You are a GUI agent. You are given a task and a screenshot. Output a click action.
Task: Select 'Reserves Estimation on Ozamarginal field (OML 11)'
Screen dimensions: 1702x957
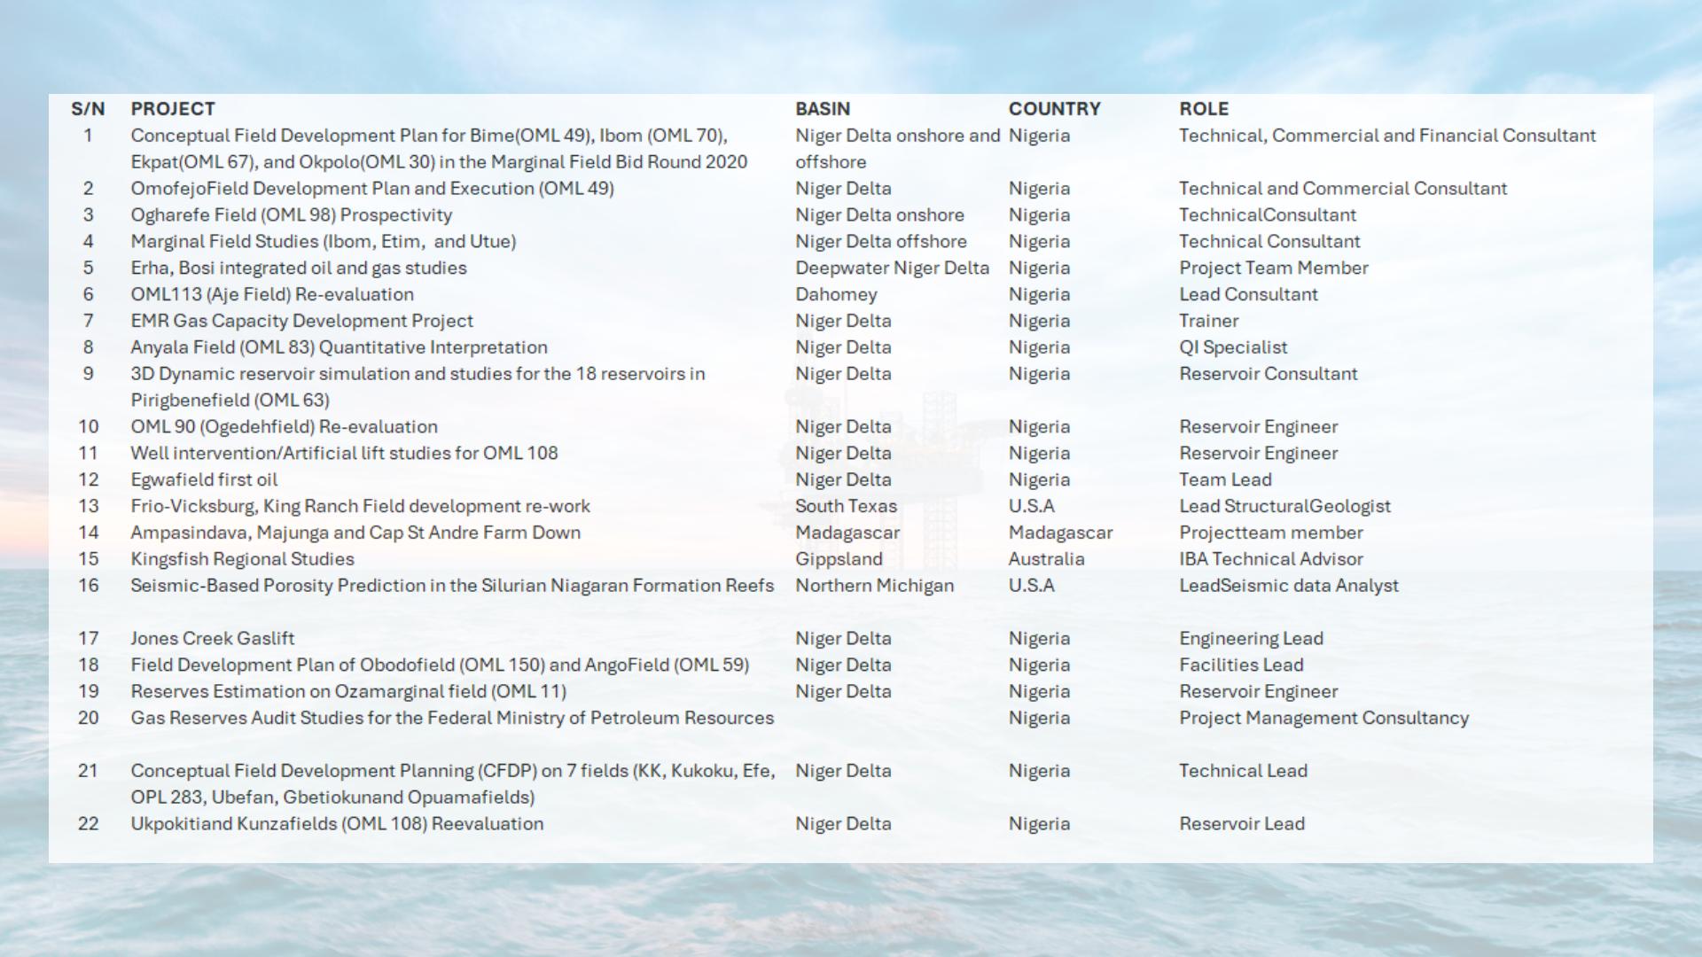(348, 691)
